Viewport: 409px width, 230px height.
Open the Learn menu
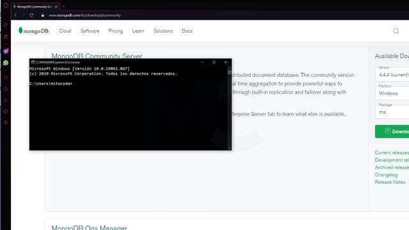[138, 31]
